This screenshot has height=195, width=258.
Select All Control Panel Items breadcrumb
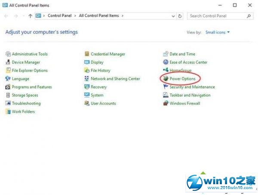[x=99, y=16]
